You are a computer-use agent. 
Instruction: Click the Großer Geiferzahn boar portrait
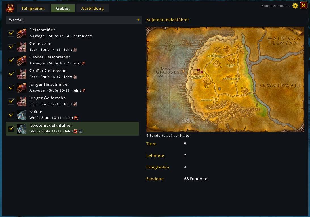coord(22,74)
